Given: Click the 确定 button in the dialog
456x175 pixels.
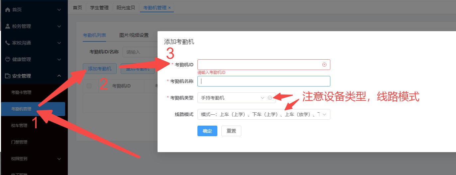Looking at the screenshot, I should pyautogui.click(x=207, y=131).
